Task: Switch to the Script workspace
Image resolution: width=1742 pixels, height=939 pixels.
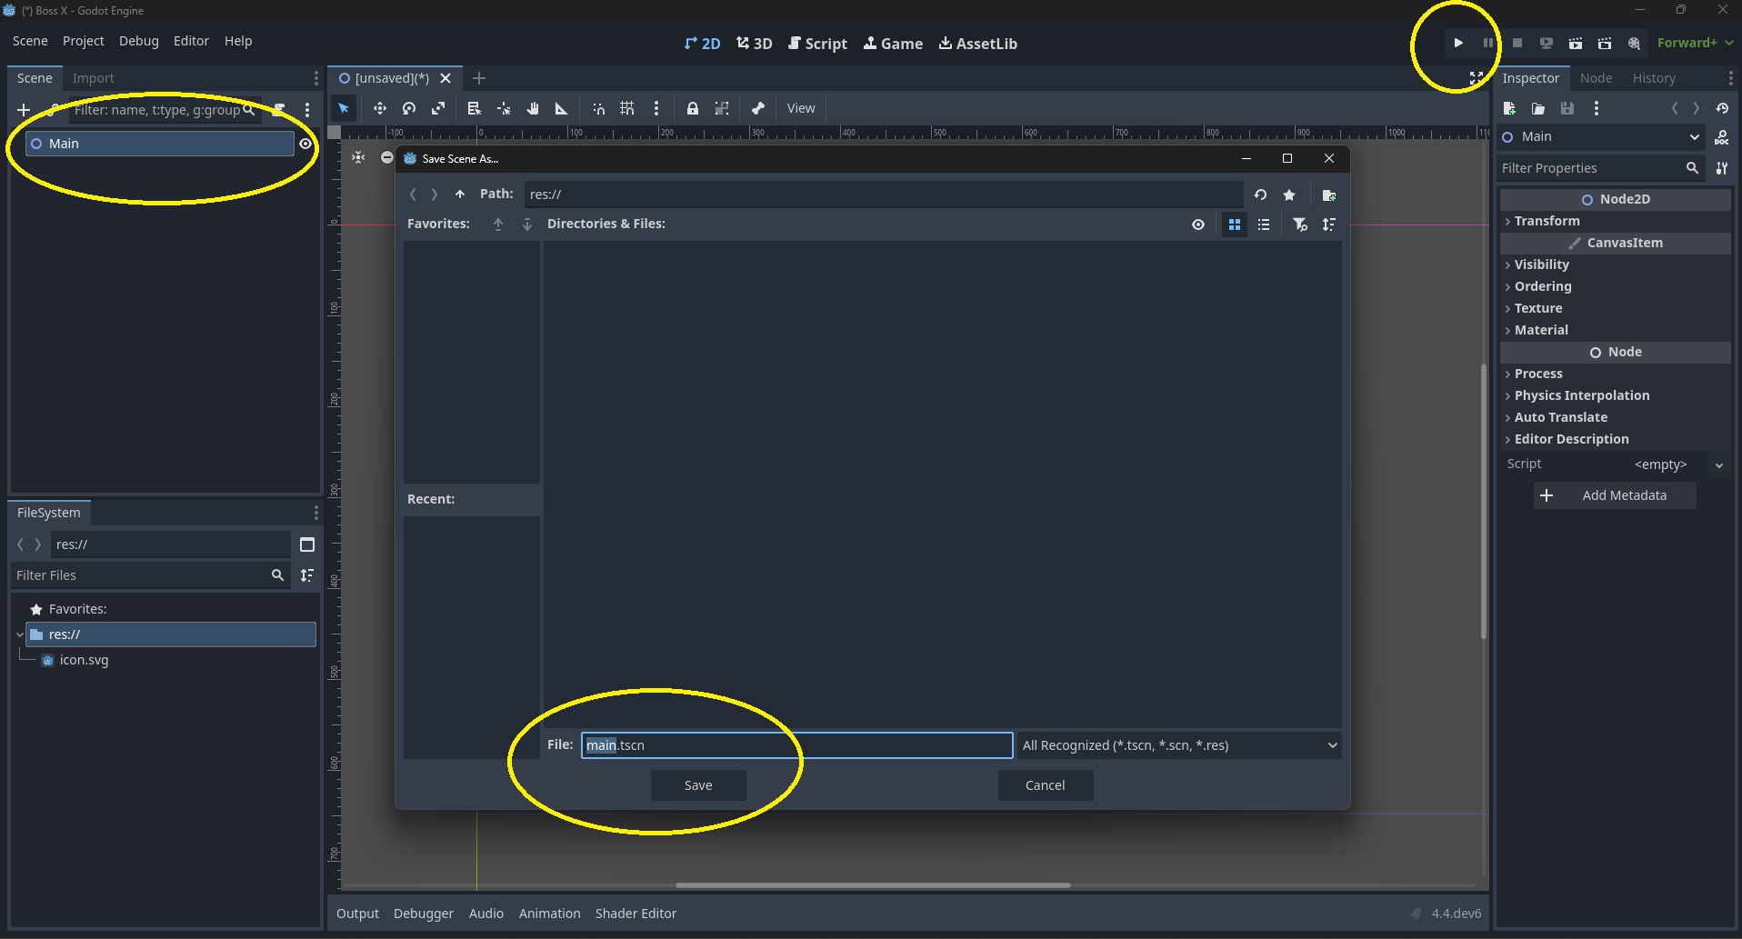Action: (x=817, y=44)
